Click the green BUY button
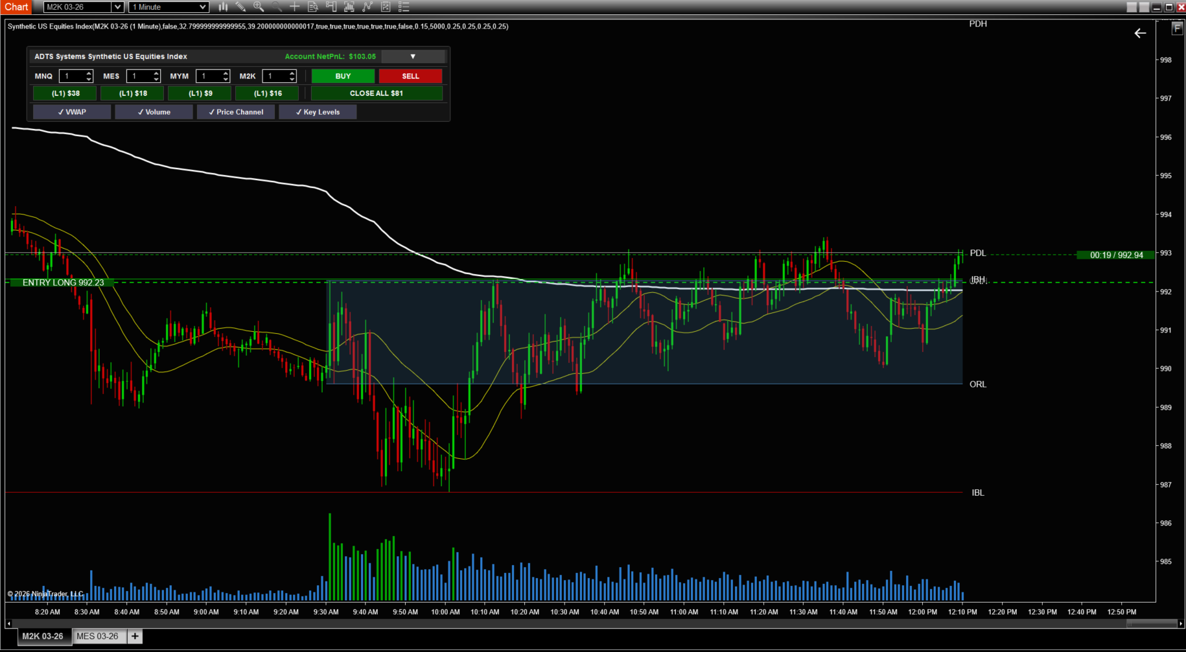 click(342, 76)
